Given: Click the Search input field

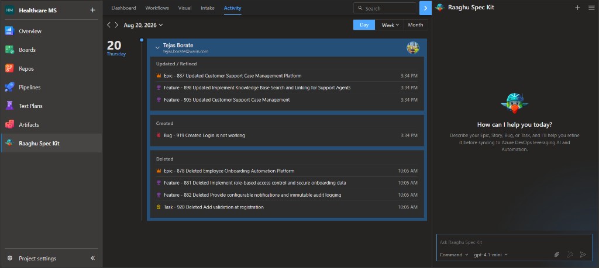Looking at the screenshot, I should [x=385, y=8].
